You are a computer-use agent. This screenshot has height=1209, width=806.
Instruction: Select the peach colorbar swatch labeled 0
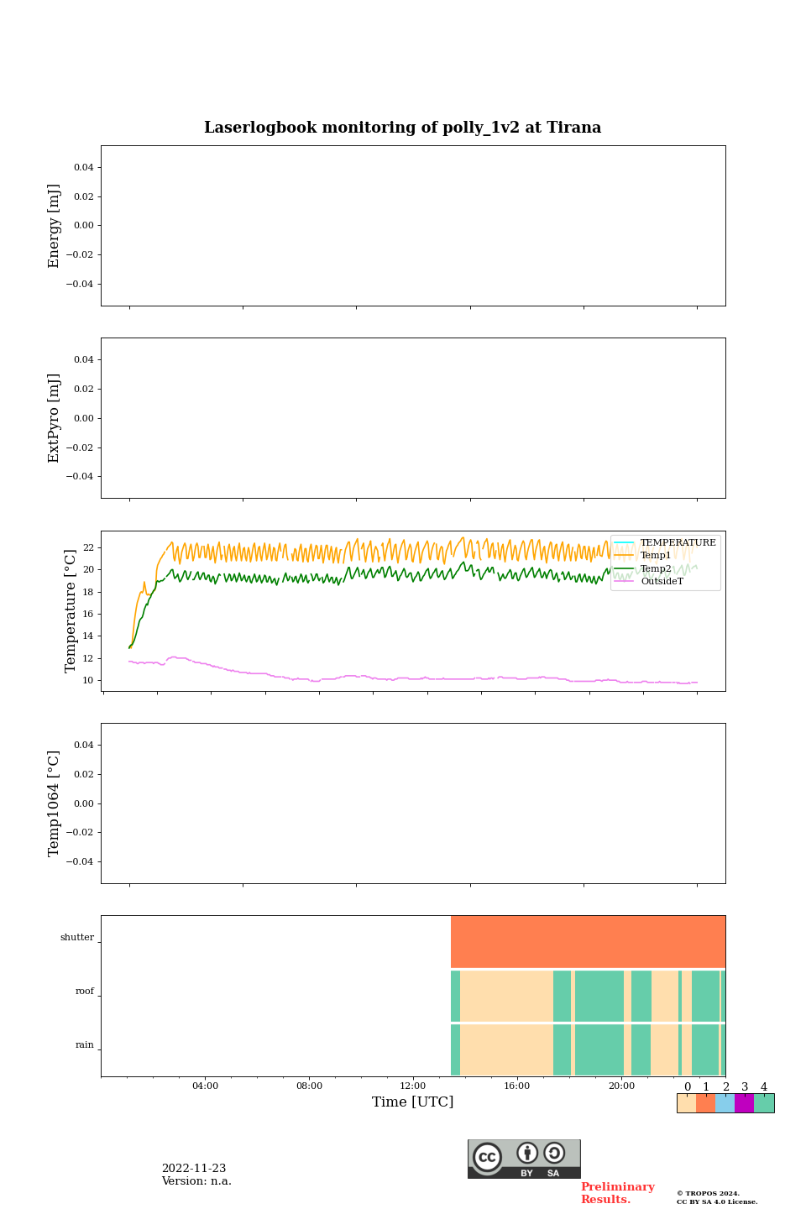(686, 1103)
